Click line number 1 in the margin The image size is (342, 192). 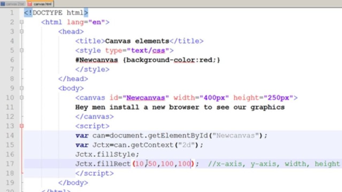(11, 13)
